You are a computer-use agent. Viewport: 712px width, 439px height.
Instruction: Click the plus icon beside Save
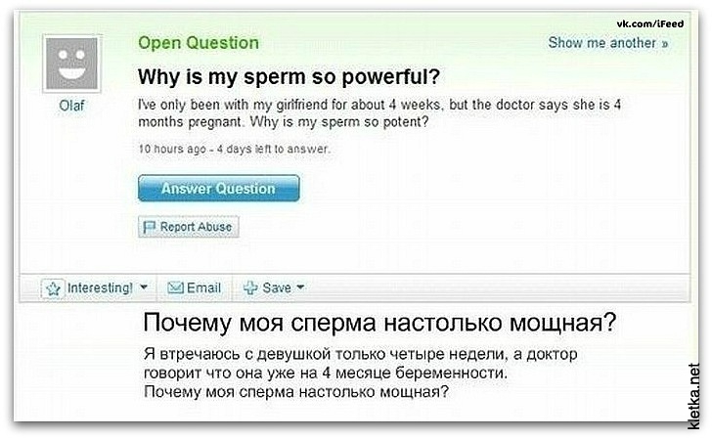249,288
